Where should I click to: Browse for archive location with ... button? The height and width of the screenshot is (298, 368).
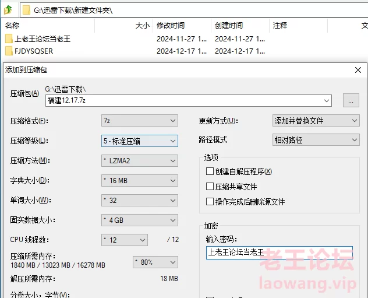(351, 100)
